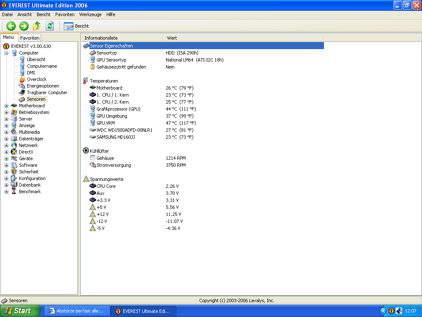Click the Stromversorgung fan icon

point(93,165)
